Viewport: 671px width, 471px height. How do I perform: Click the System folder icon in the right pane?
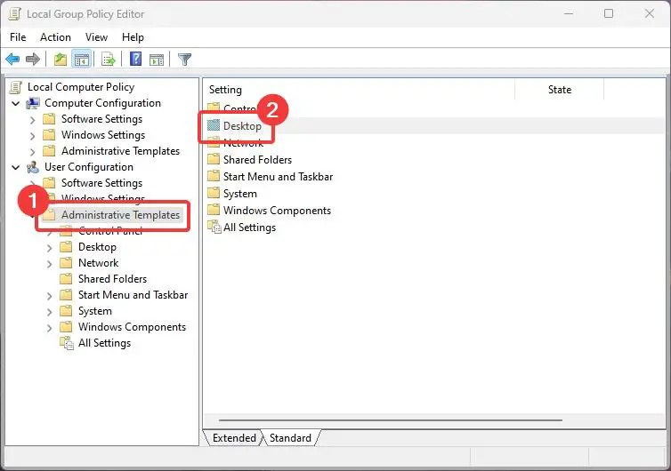point(214,193)
